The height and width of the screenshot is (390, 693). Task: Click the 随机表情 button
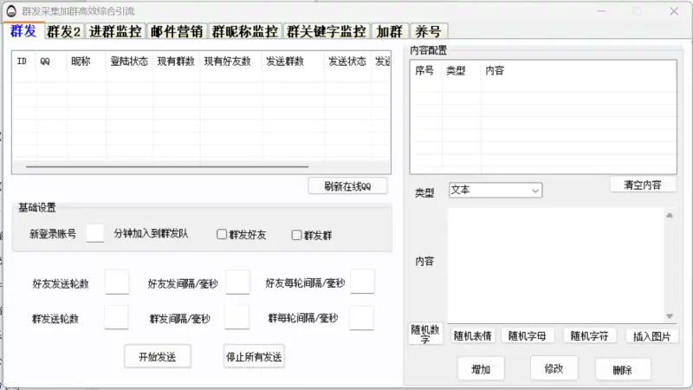pyautogui.click(x=472, y=336)
